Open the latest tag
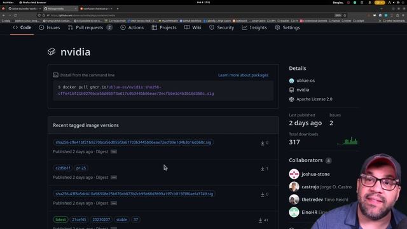This screenshot has height=229, width=407. pos(60,219)
